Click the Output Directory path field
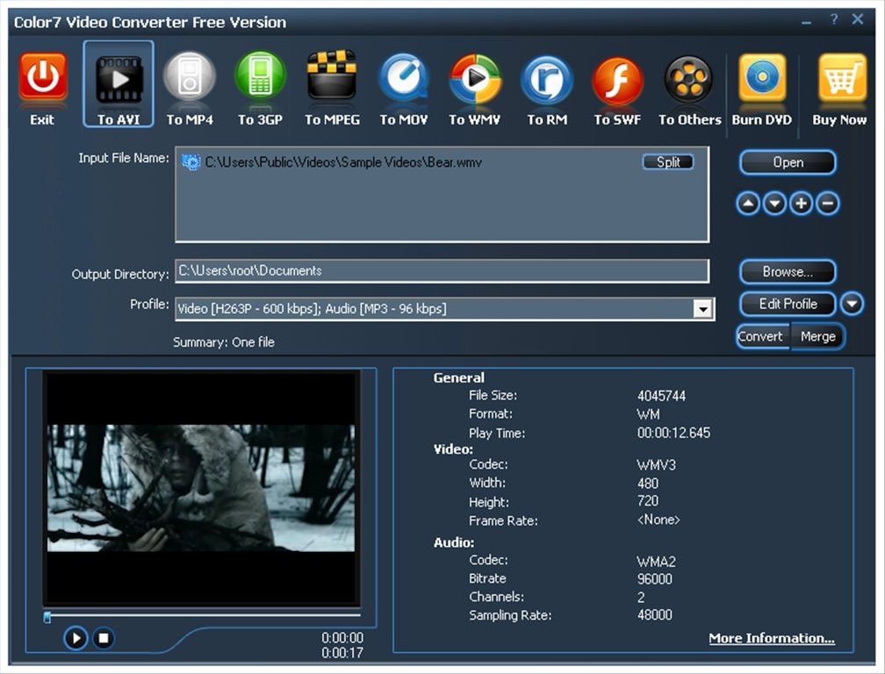 (x=442, y=271)
